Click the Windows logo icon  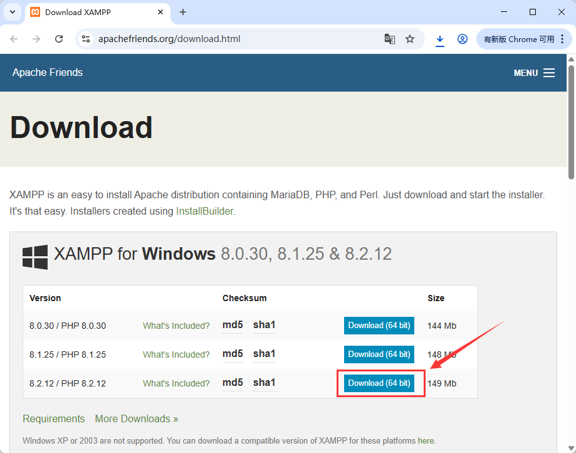(35, 257)
